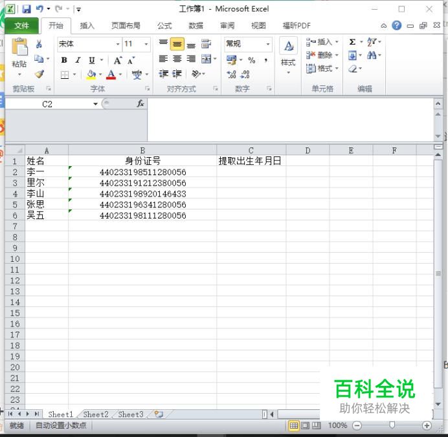
Task: Expand the Name Box dropdown
Action: [x=95, y=104]
